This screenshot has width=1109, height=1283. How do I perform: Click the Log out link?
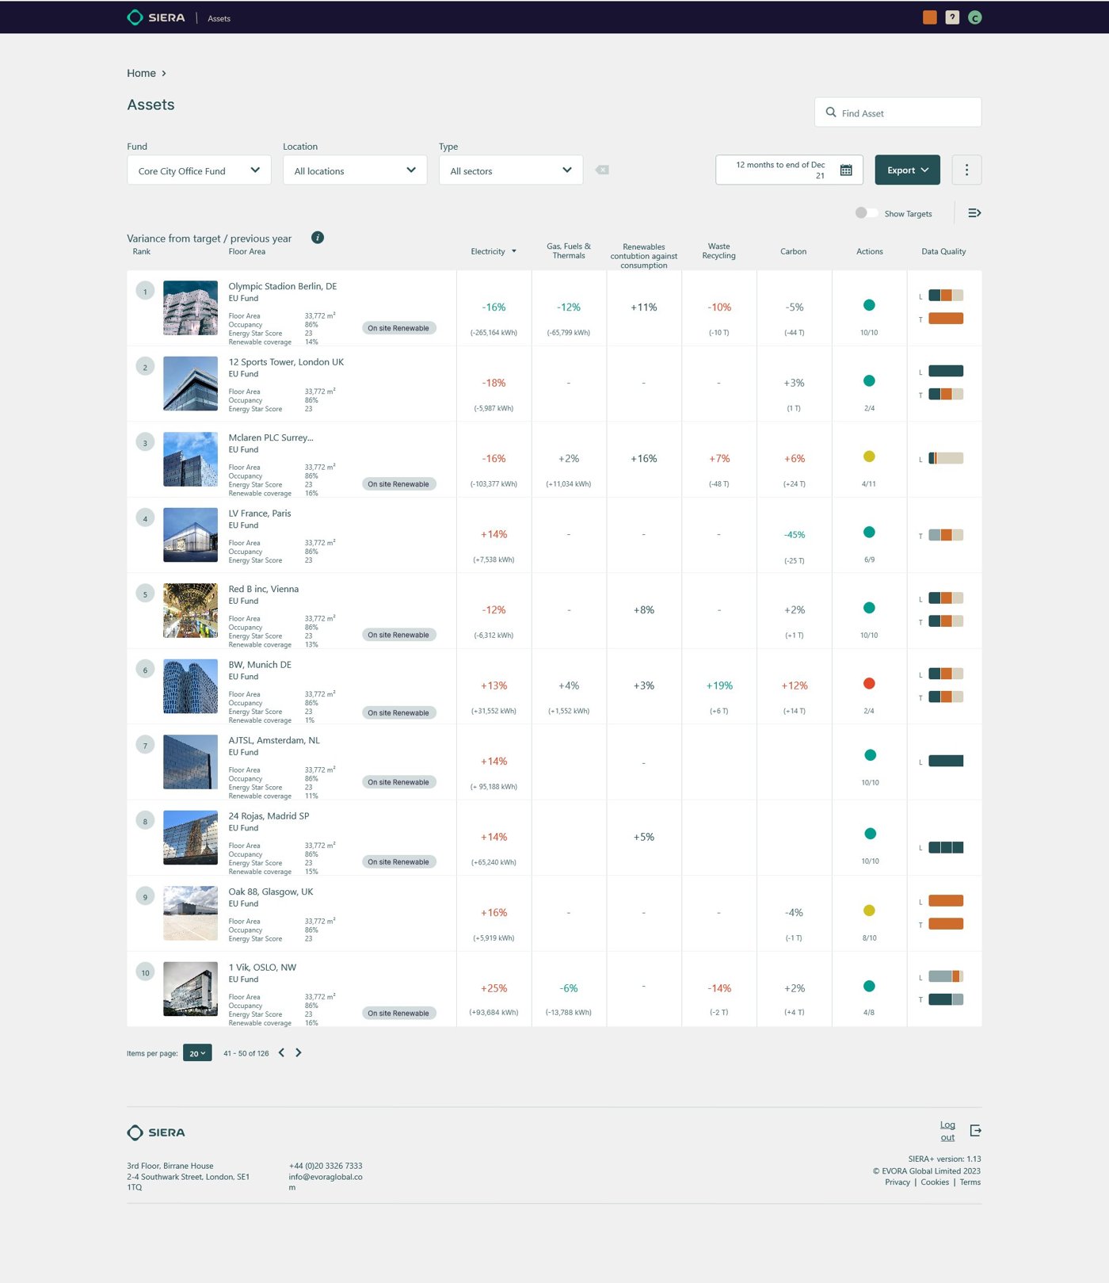click(x=947, y=1131)
